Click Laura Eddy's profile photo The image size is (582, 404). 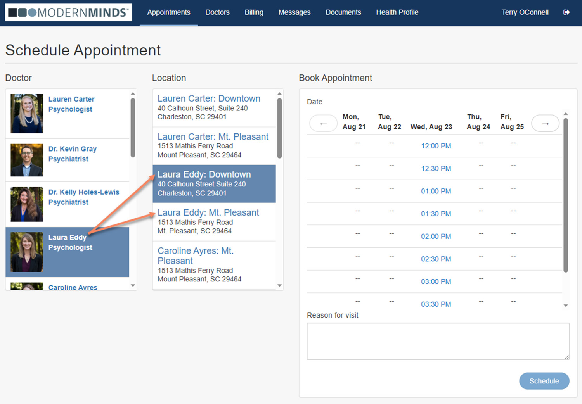pos(26,252)
